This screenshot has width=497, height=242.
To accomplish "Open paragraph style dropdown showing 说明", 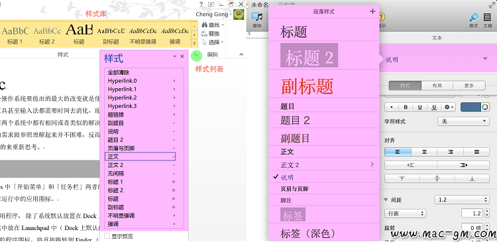I will tap(439, 59).
